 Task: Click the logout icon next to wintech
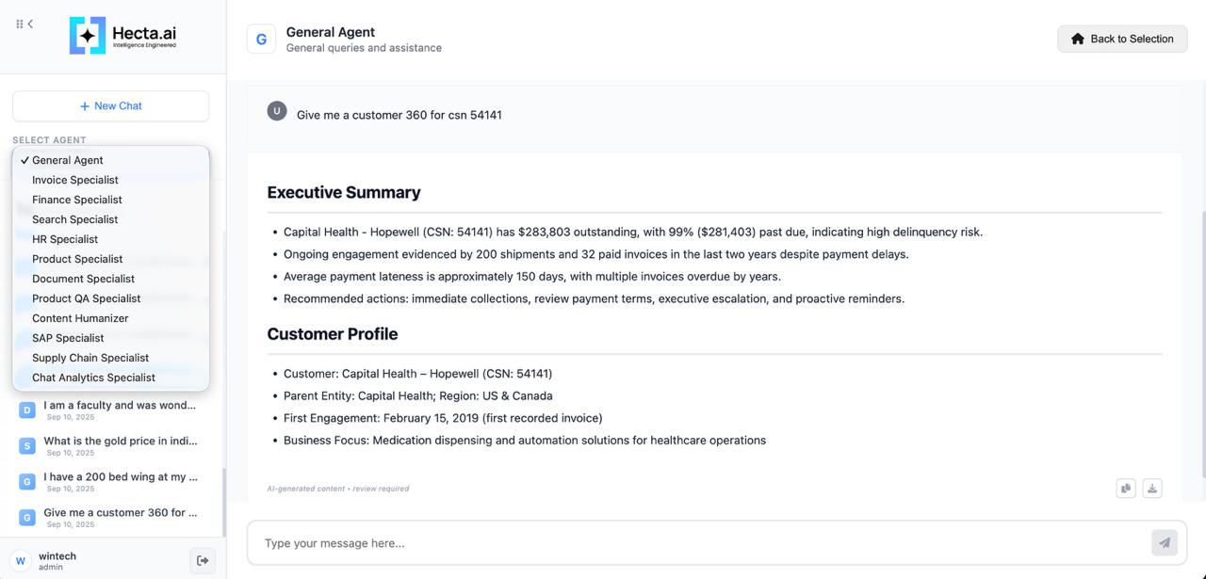203,560
